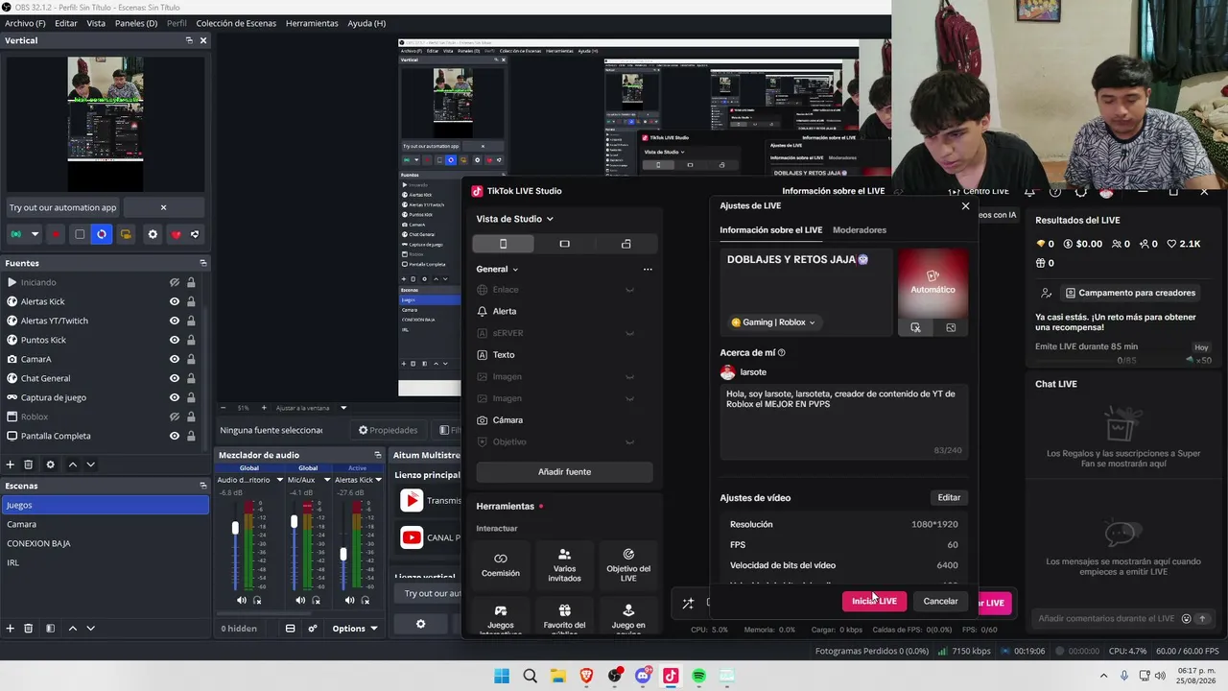Move source up with Fuentes up arrow
Viewport: 1228px width, 691px height.
[x=73, y=465]
